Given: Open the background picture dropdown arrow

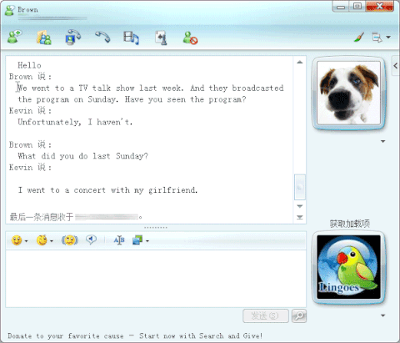Looking at the screenshot, I should (x=147, y=241).
